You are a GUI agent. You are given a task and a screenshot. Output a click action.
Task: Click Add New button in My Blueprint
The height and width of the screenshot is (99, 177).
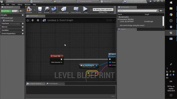(6, 11)
